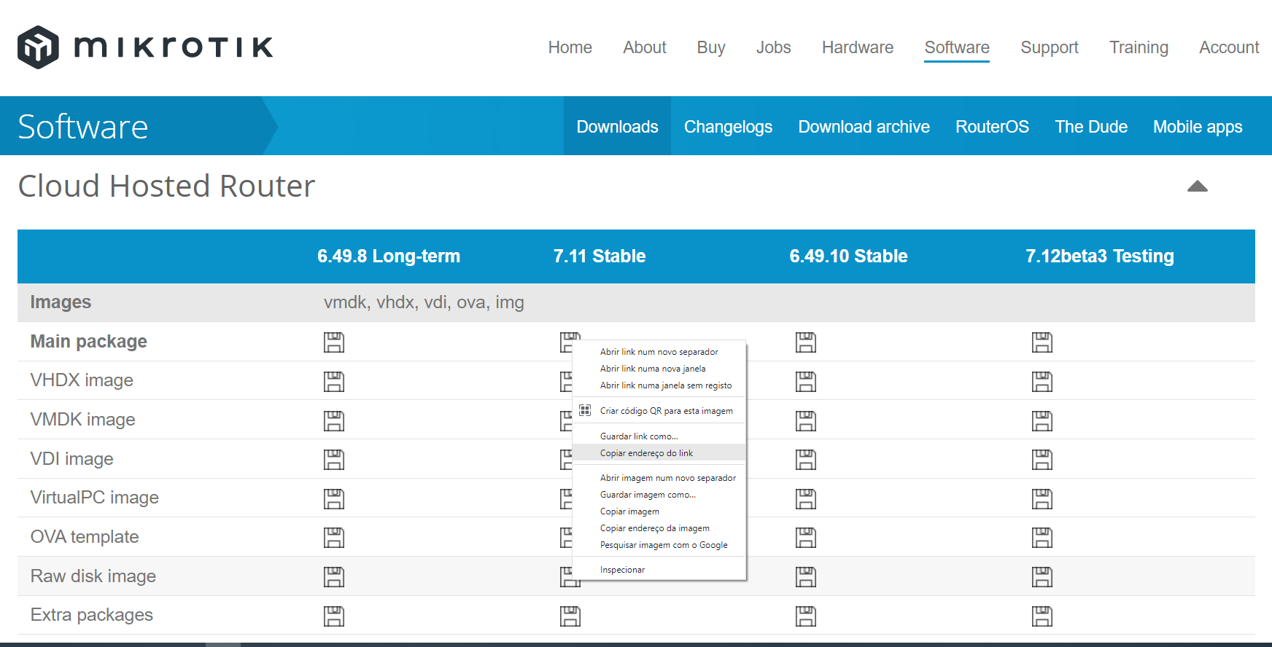Download 7.12beta3 Testing VirtualPC image
This screenshot has width=1272, height=647.
point(1042,499)
